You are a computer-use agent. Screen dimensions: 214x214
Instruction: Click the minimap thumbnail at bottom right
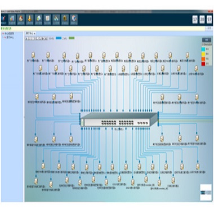click(206, 193)
